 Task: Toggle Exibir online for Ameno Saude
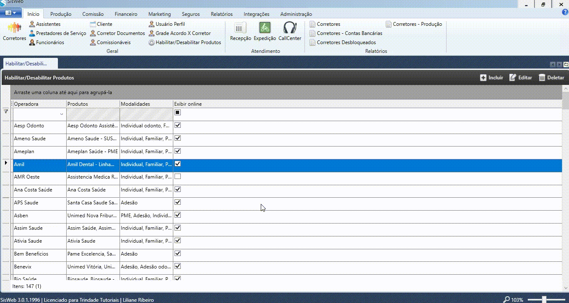point(178,138)
